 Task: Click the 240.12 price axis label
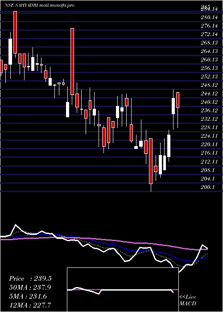[x=209, y=102]
